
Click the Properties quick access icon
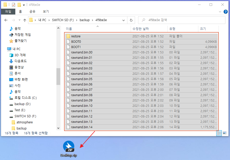[14, 5]
